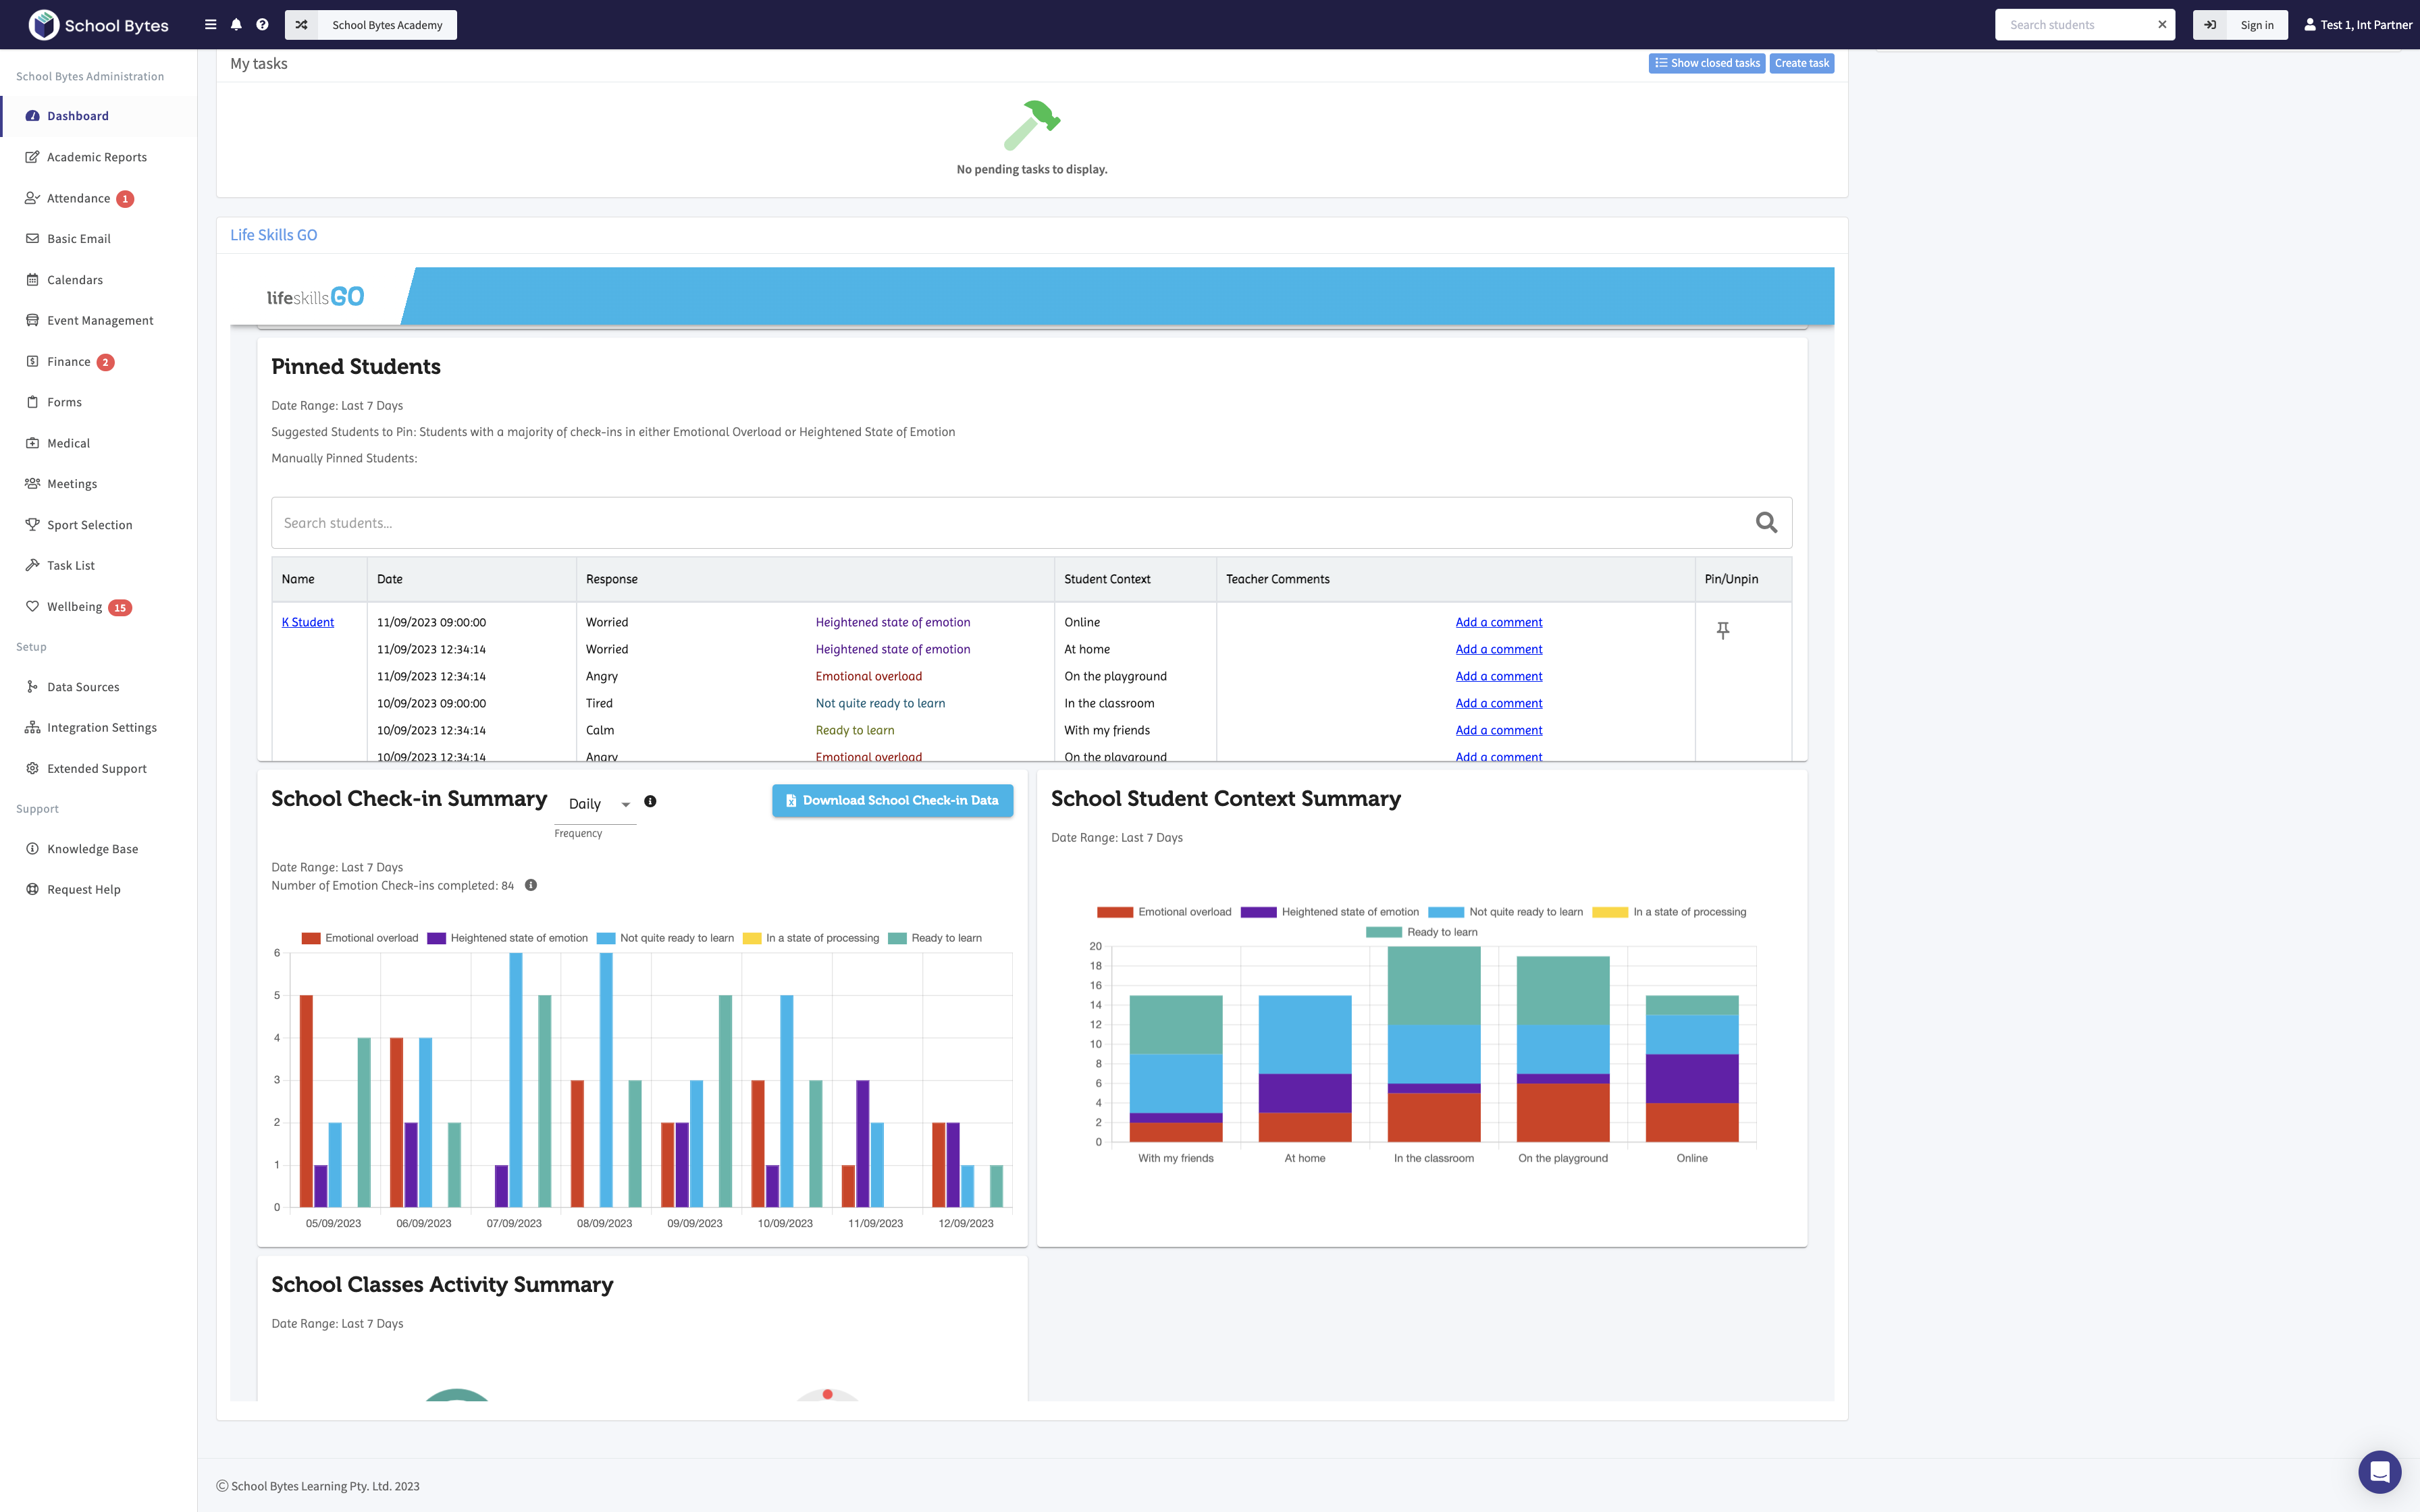Unpin K Student using the pin icon

[1722, 630]
